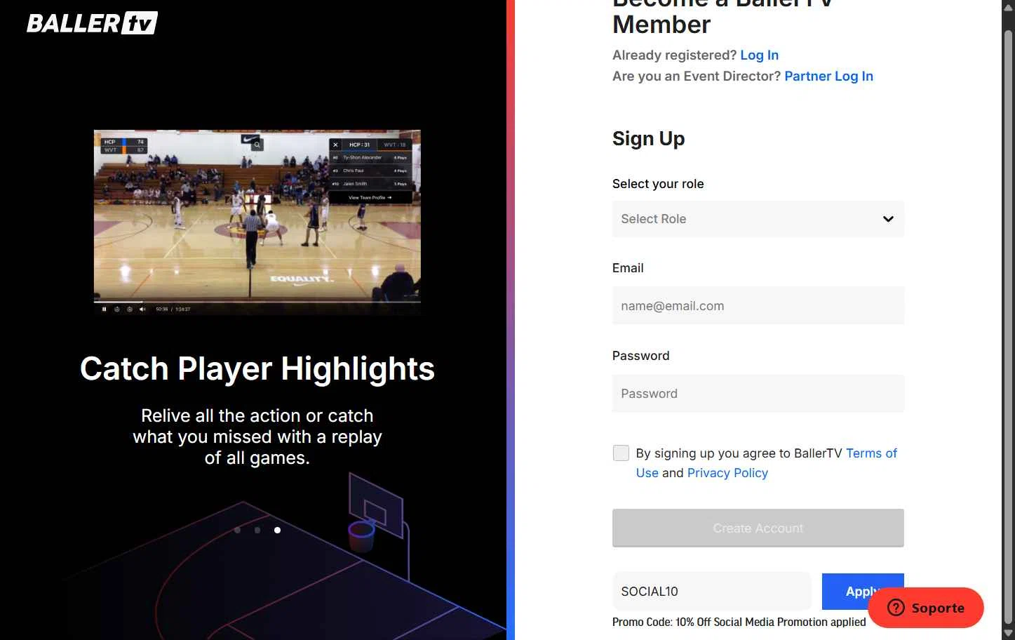Click the "Select your role" label
The width and height of the screenshot is (1015, 640).
pos(658,184)
